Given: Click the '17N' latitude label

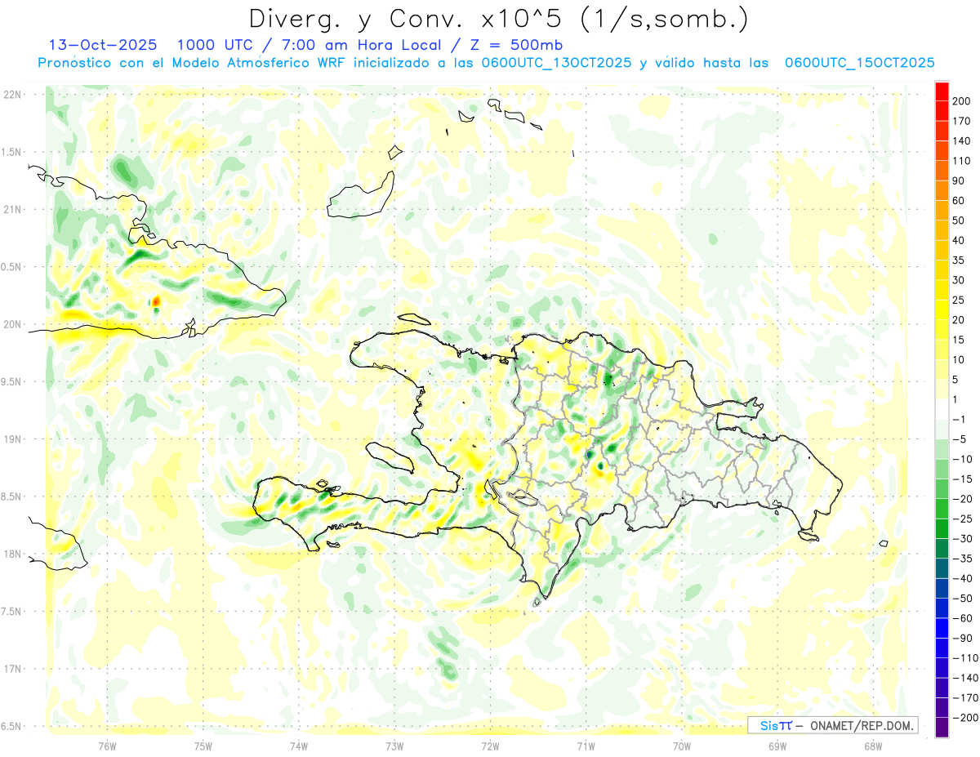Looking at the screenshot, I should tap(11, 669).
